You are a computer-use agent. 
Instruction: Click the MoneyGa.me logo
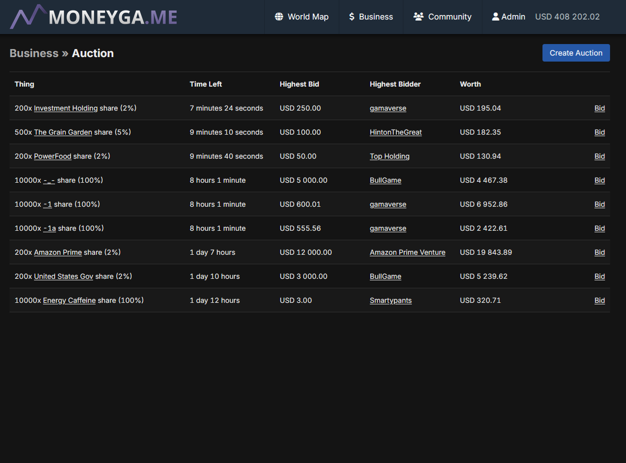pos(94,17)
